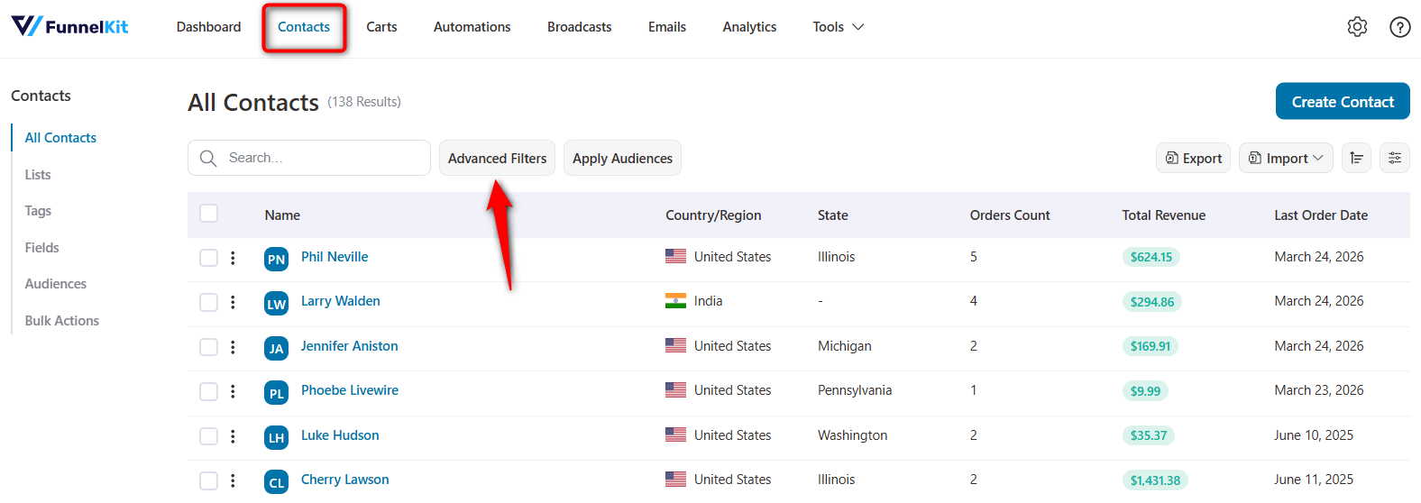Click the CL avatar badge
Viewport: 1421px width, 503px height.
276,482
